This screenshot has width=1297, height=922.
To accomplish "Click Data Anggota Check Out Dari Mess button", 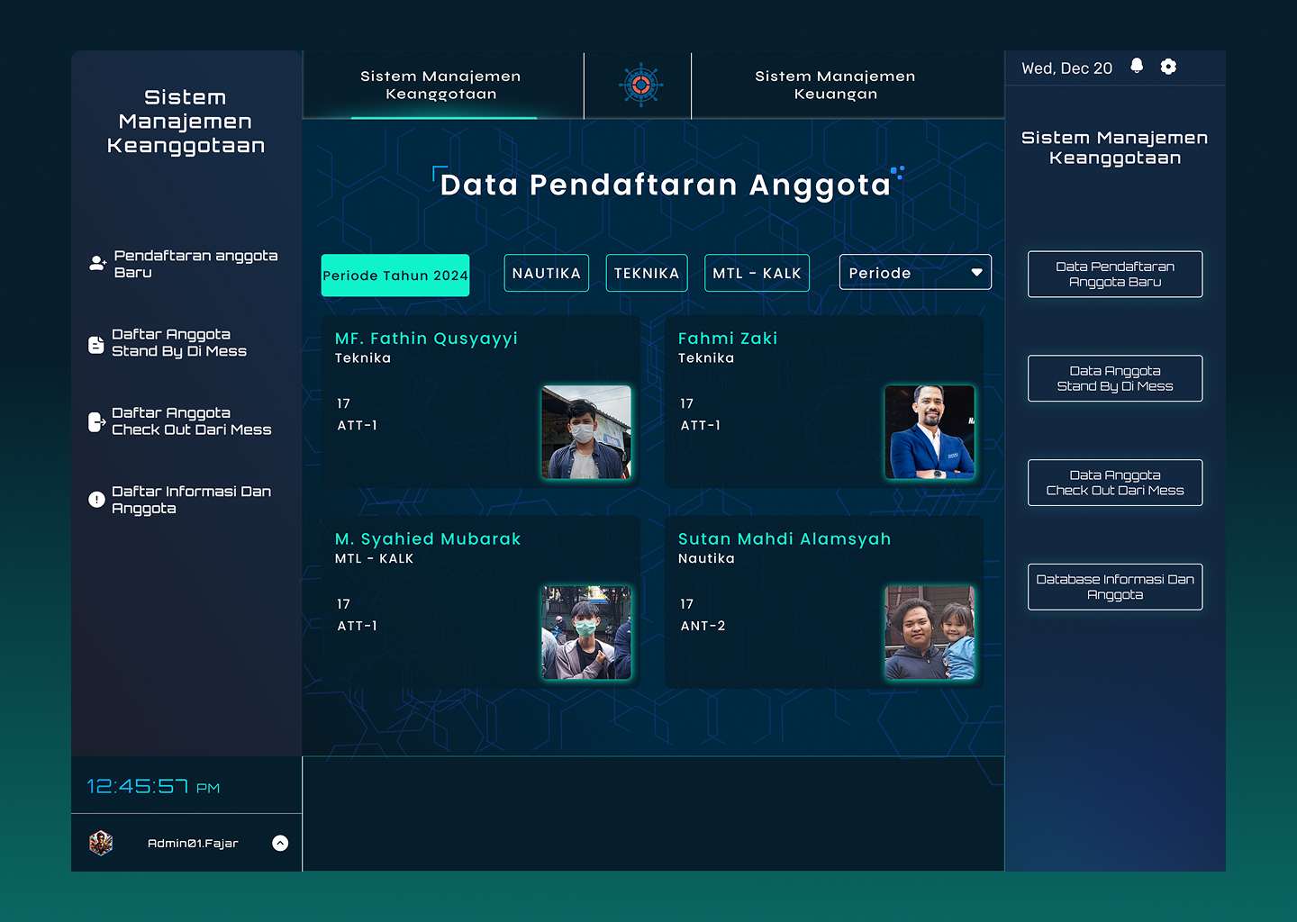I will click(x=1115, y=483).
